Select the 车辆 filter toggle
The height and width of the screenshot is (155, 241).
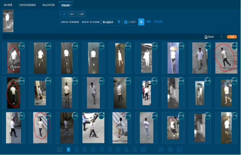[x=81, y=14]
